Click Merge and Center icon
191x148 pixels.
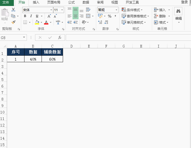pos(88,16)
